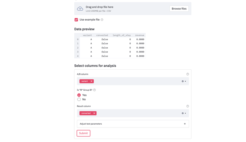Expand Adjust test parameters with plus icon
246x142 pixels.
click(185, 124)
